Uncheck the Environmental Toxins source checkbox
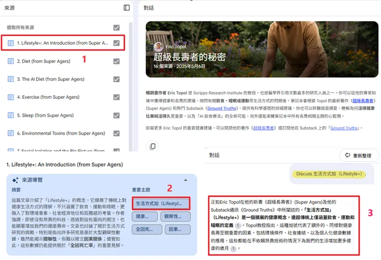 tap(116, 134)
